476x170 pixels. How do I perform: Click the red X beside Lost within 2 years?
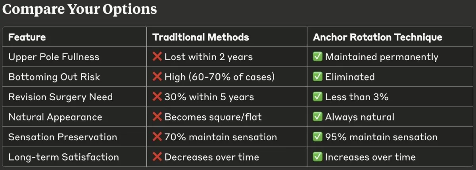[157, 57]
